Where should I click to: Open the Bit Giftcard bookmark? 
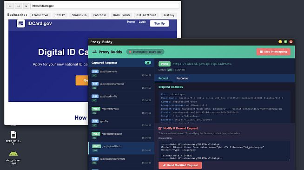click(x=146, y=15)
